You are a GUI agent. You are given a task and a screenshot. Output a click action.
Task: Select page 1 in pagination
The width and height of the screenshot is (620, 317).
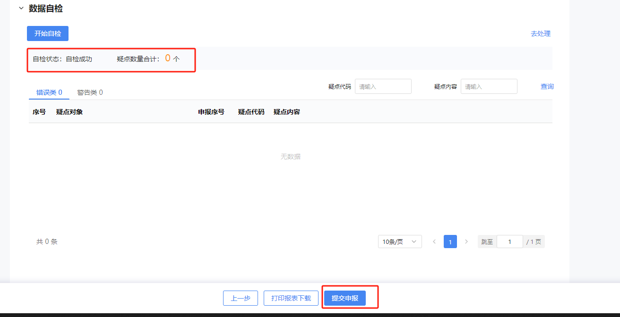tap(450, 242)
